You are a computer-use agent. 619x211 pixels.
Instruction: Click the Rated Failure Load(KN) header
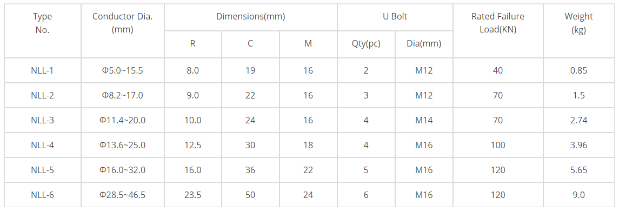(x=498, y=31)
